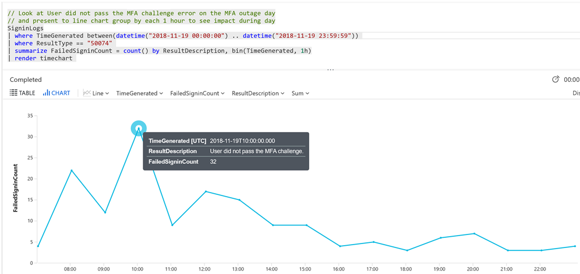Click the 08:00 data point on the line
The height and width of the screenshot is (274, 580).
coord(71,171)
